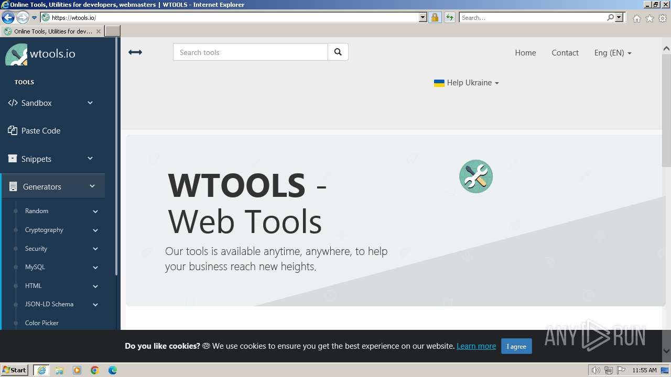This screenshot has height=377, width=671.
Task: Click the page vertical scrollbar thumb
Action: pos(666,110)
